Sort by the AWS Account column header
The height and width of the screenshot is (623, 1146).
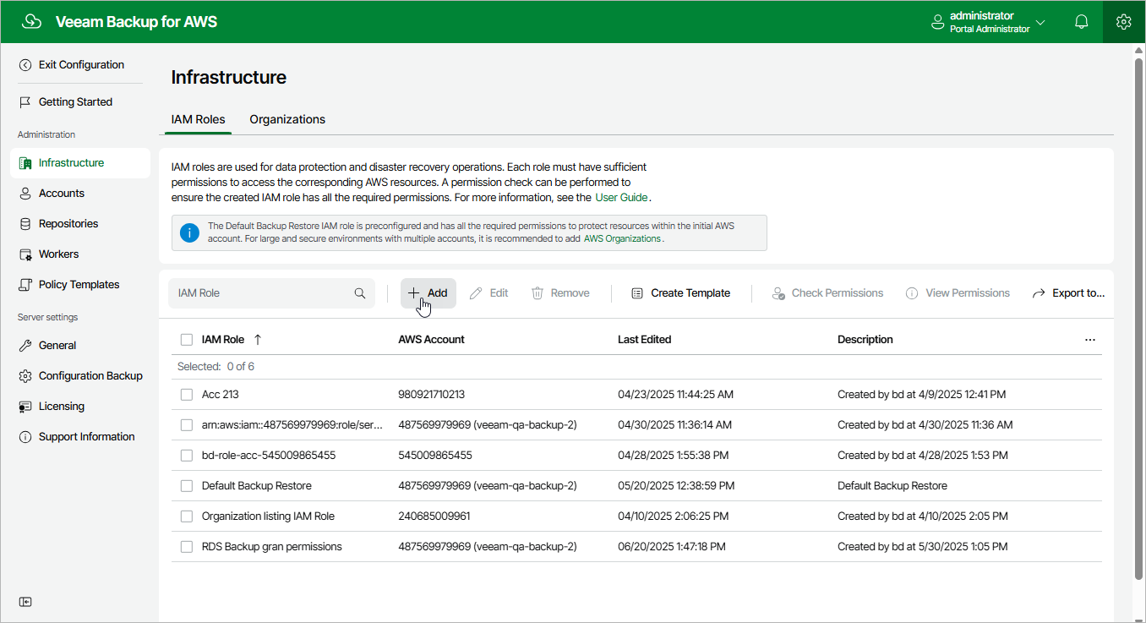[432, 340]
